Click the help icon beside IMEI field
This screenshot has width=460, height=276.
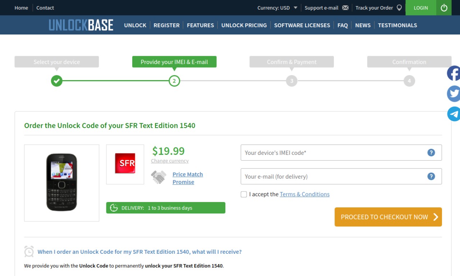click(x=431, y=153)
